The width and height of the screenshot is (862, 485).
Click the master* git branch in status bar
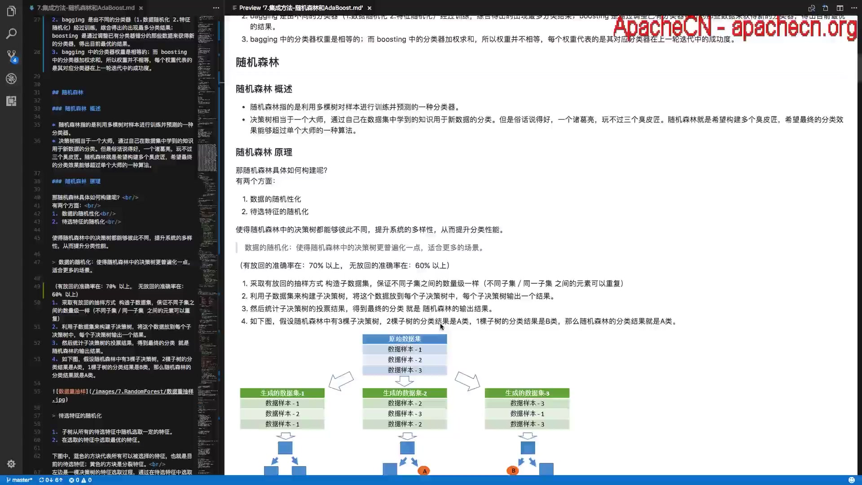19,480
